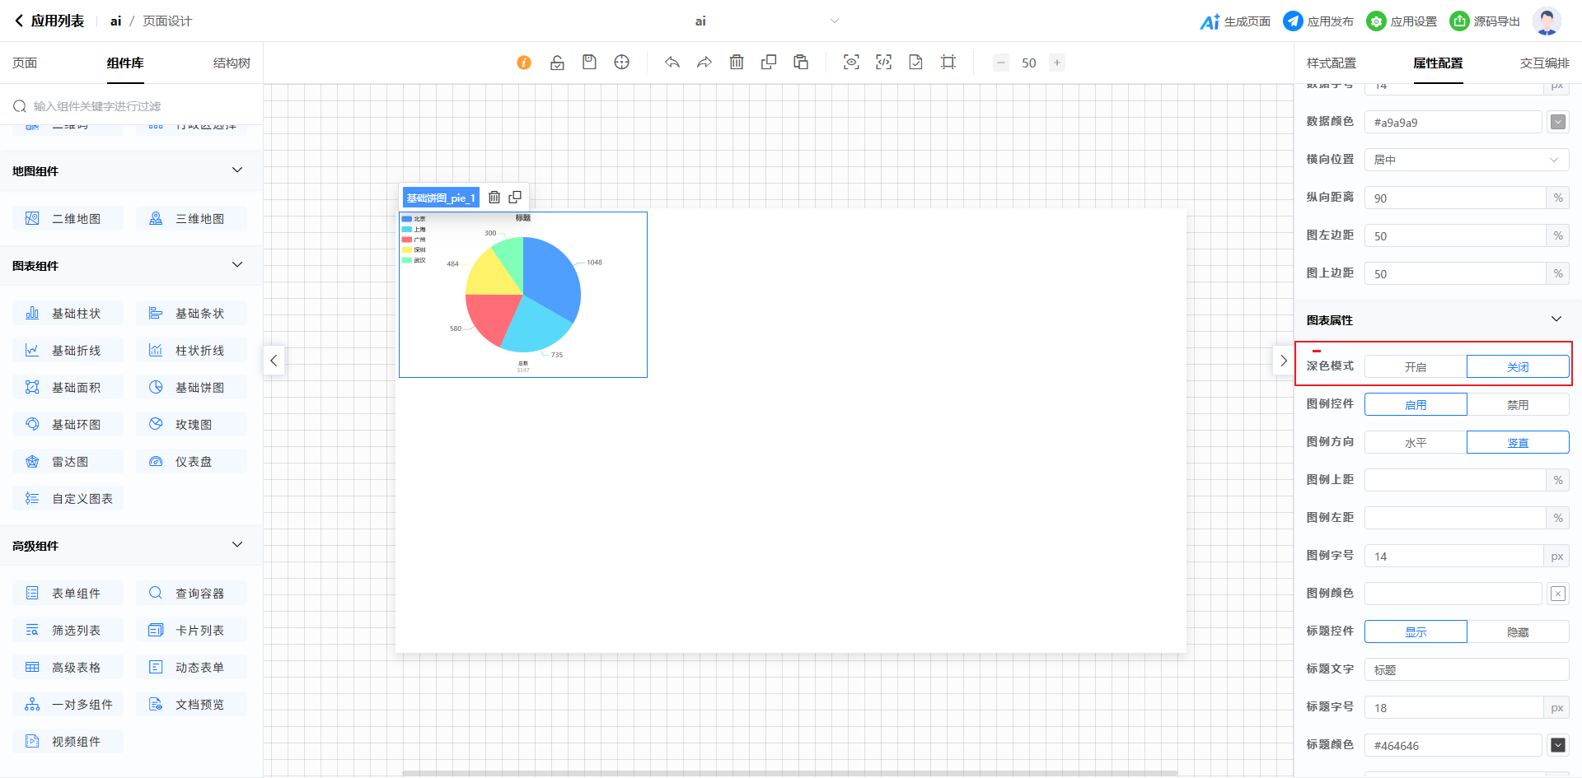
Task: Switch to the 结构树 tab
Action: tap(232, 63)
